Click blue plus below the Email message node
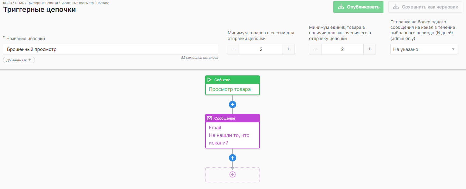The height and width of the screenshot is (189, 466). [233, 158]
